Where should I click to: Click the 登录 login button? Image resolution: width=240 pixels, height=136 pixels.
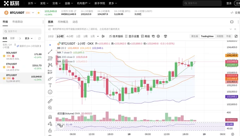coord(229,3)
